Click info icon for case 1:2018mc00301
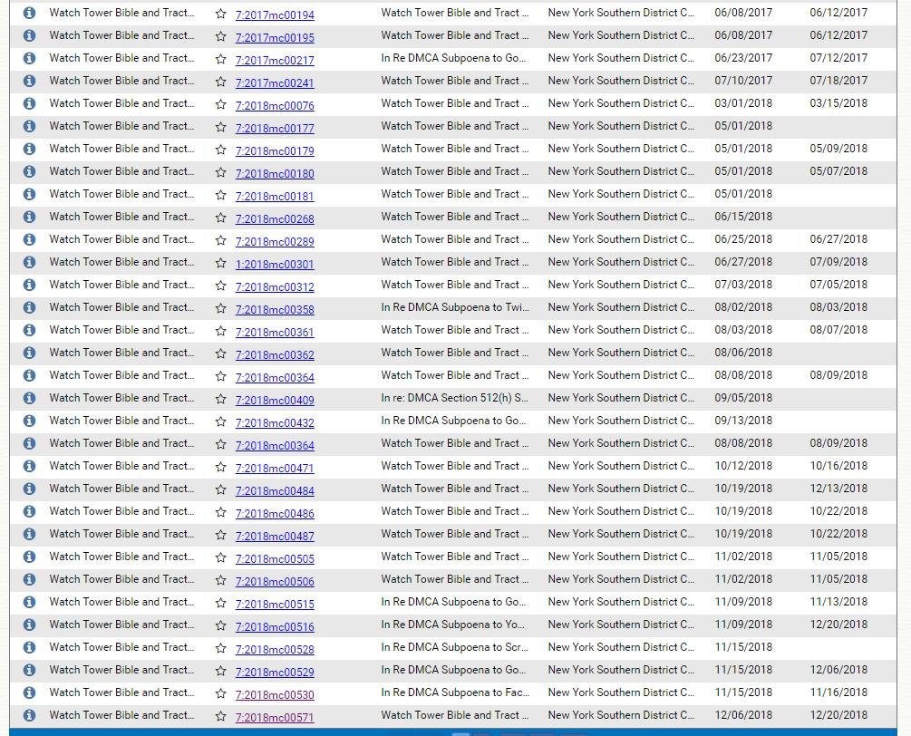 click(29, 261)
